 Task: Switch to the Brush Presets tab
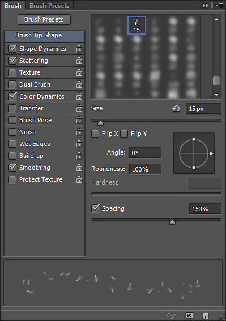(x=49, y=6)
